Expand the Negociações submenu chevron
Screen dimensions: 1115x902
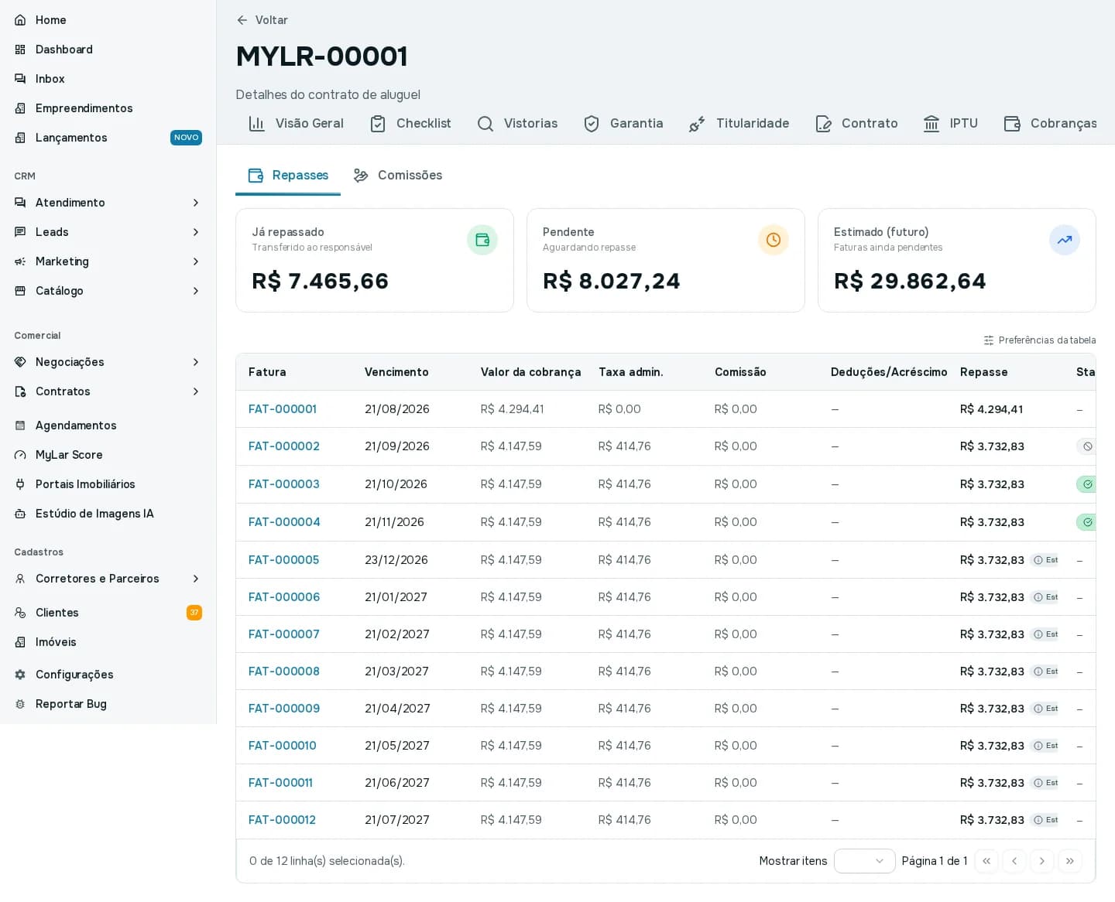(x=196, y=362)
